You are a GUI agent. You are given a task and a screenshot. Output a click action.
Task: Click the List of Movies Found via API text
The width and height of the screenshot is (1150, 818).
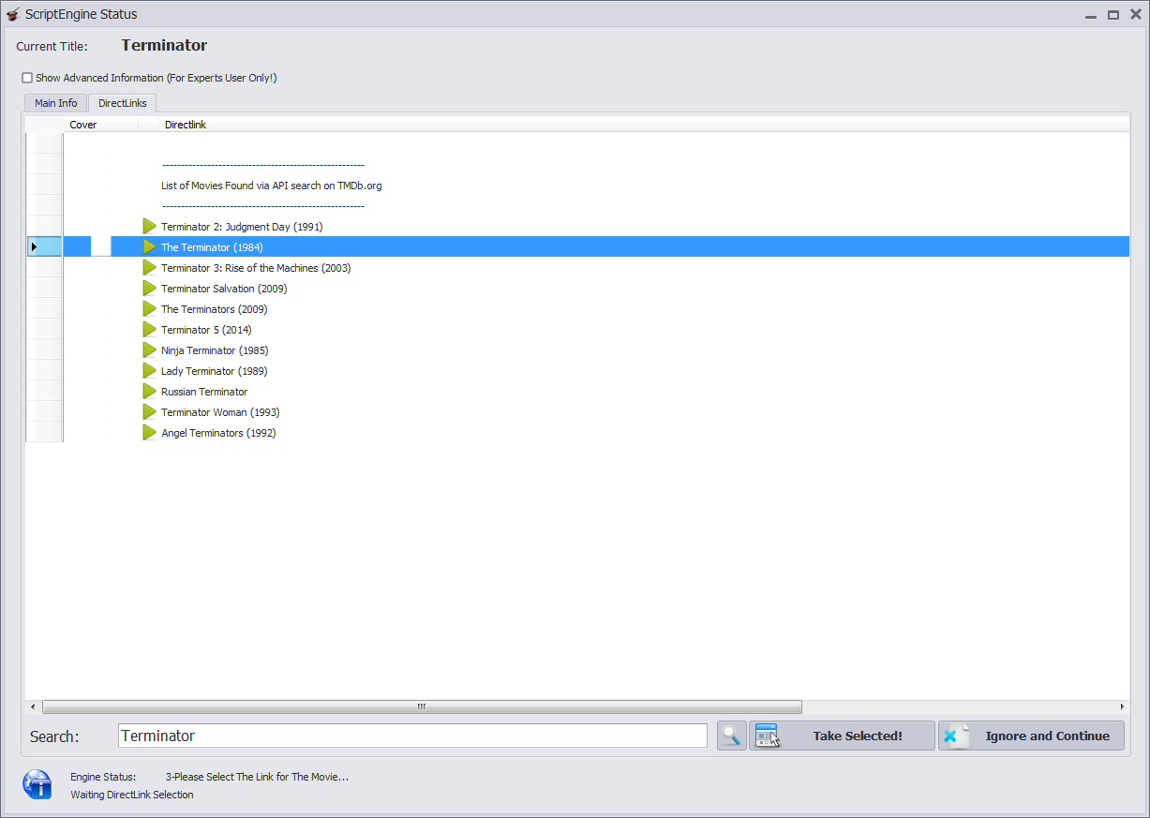[272, 186]
